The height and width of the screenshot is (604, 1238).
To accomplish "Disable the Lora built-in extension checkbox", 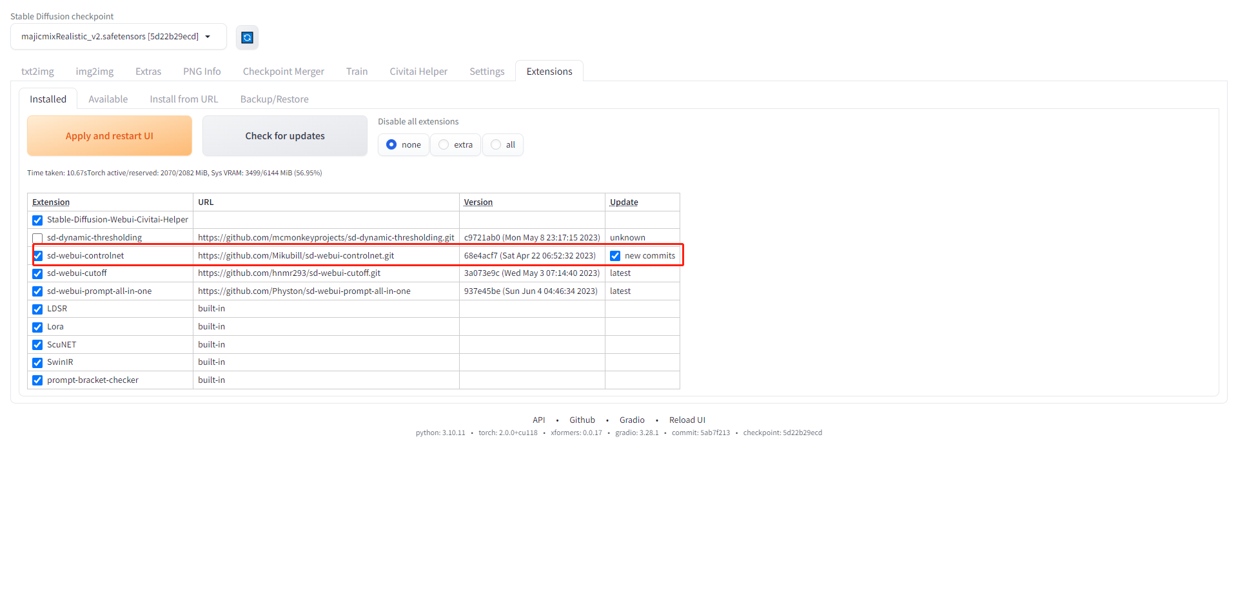I will pos(37,327).
